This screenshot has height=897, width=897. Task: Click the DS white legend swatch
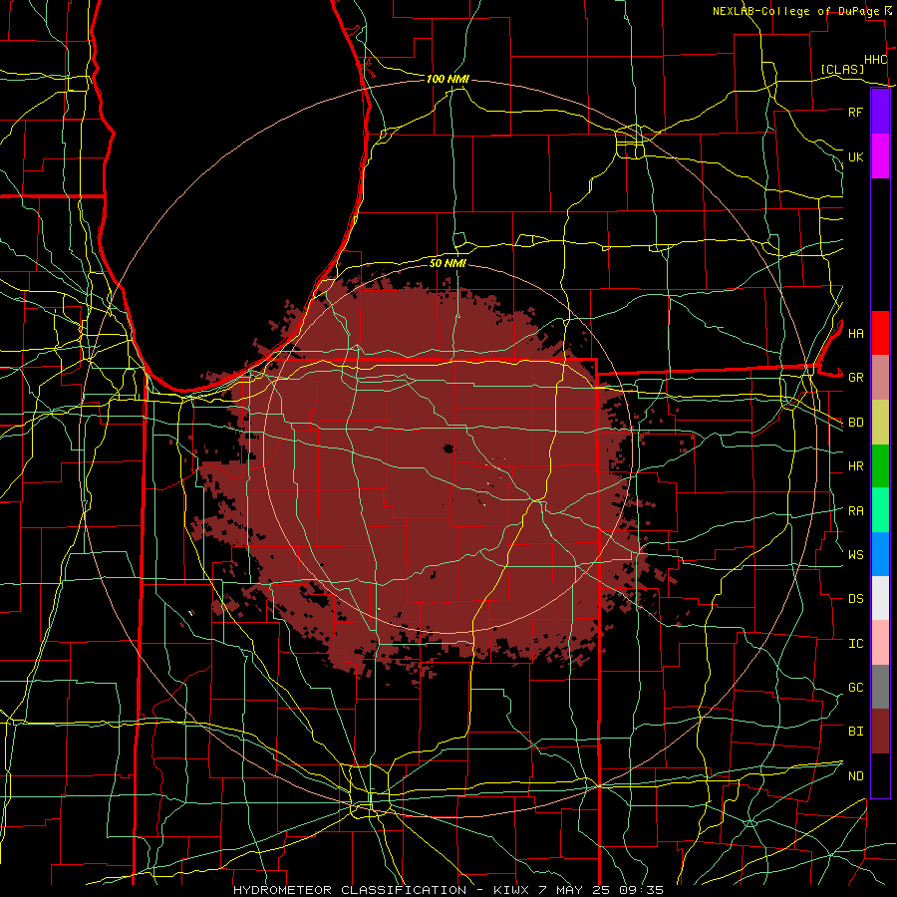pyautogui.click(x=880, y=598)
